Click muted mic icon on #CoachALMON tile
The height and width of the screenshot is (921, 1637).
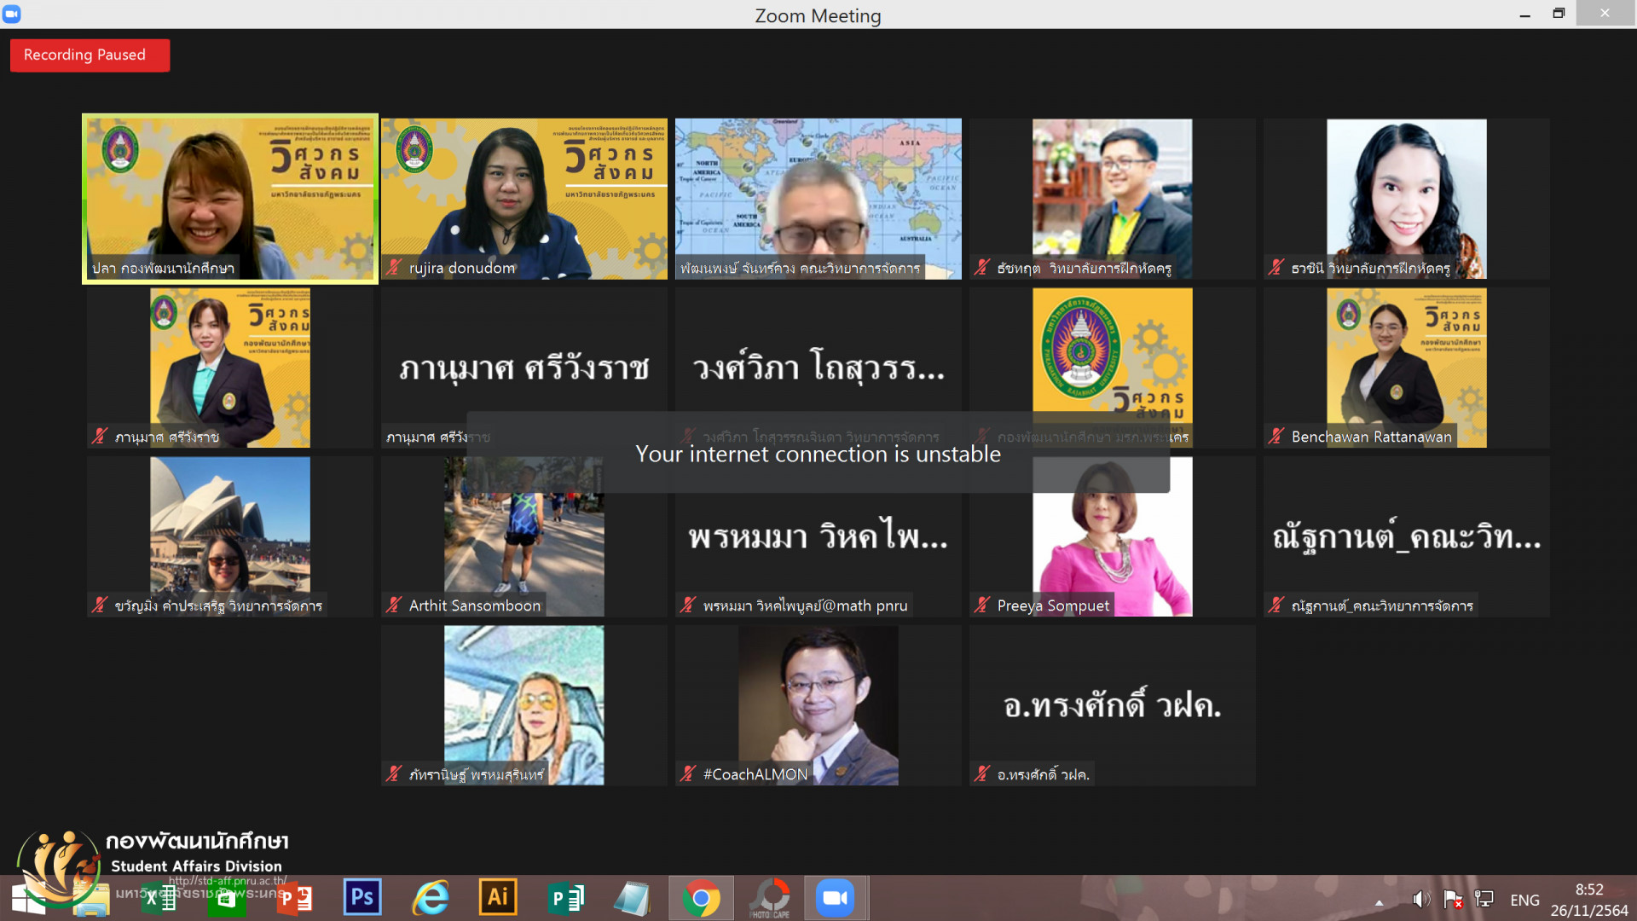point(688,774)
